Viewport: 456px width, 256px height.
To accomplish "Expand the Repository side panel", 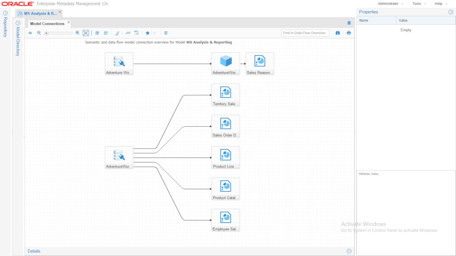I will [5, 13].
